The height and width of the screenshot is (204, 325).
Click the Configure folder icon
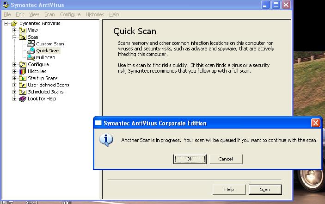(x=23, y=64)
